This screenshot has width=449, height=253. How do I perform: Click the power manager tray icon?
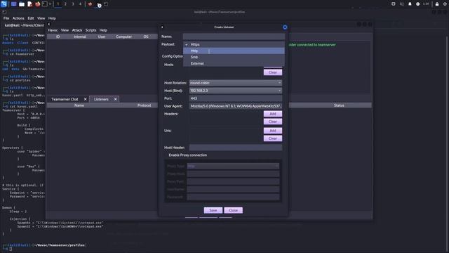(418, 4)
